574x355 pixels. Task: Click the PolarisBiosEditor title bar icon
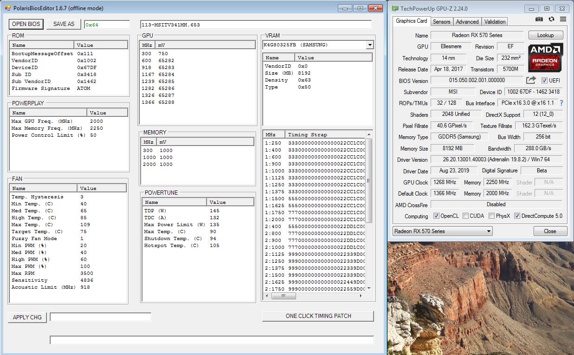(x=7, y=8)
